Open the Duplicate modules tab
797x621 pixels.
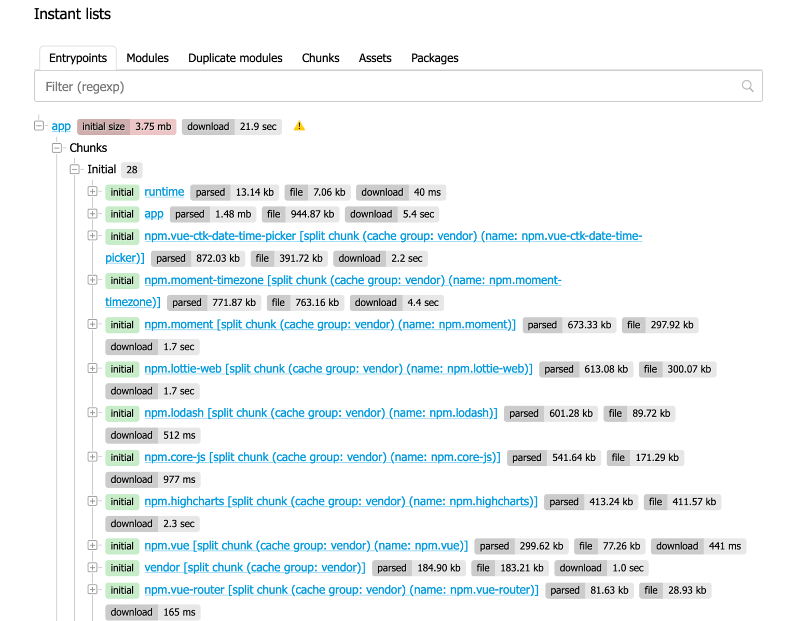tap(235, 58)
